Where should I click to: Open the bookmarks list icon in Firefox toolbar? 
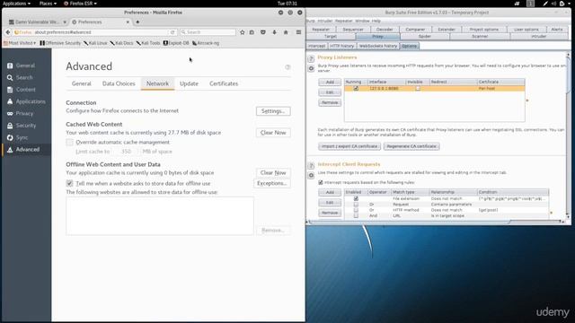click(252, 32)
